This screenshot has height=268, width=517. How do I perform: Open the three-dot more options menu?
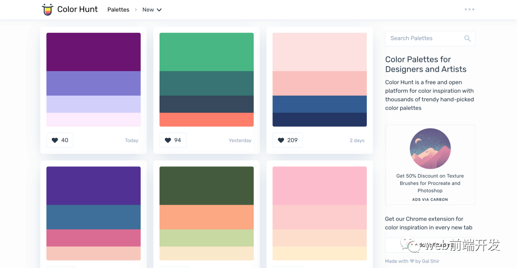click(x=469, y=9)
